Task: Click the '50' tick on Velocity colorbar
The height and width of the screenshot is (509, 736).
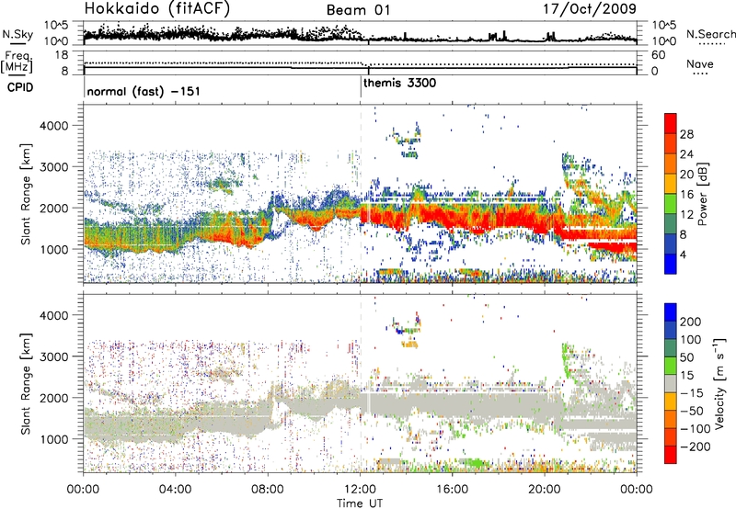Action: [686, 357]
